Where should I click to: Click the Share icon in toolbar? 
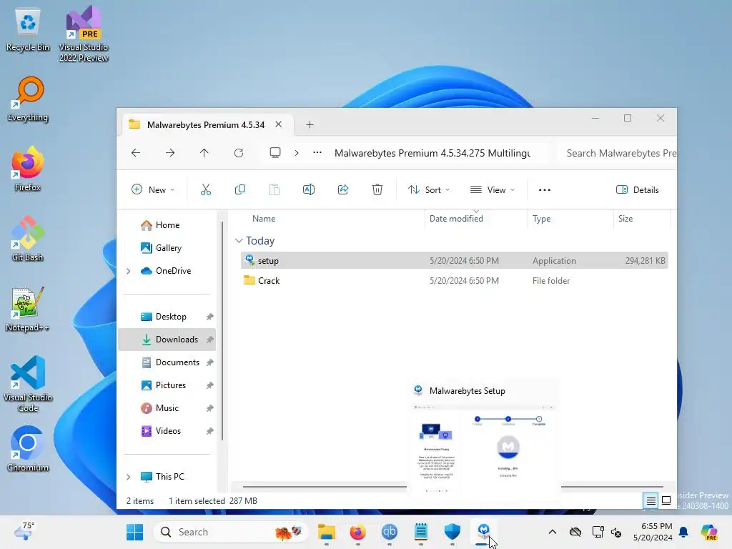click(x=343, y=189)
